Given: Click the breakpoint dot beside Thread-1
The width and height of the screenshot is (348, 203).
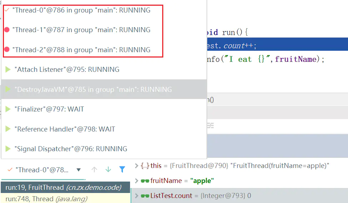Looking at the screenshot, I should [7, 30].
